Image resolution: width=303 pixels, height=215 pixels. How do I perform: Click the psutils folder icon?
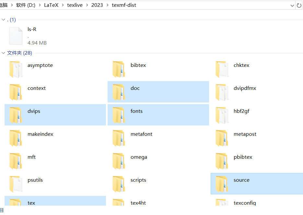pyautogui.click(x=16, y=184)
